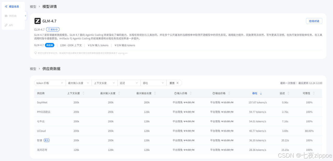Click the 最后更新 12.24 12:00 text

[310, 83]
